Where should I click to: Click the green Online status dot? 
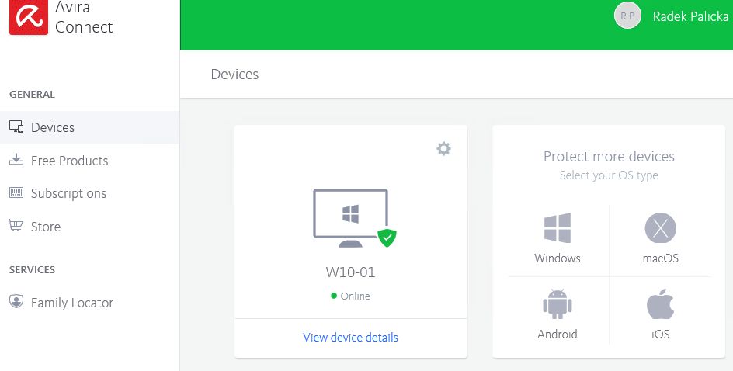334,296
